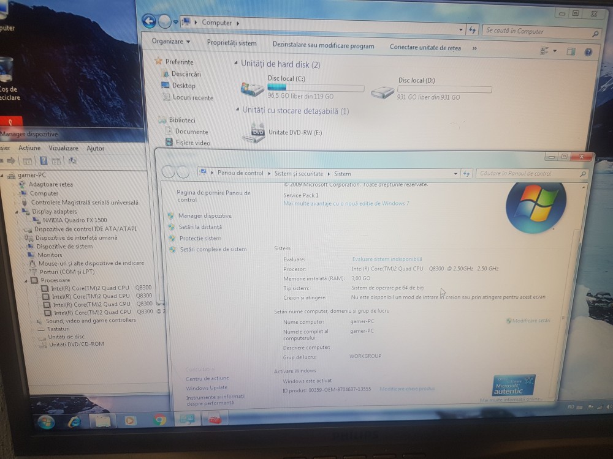
Task: Open the Windows Media Player taskbar icon
Action: pyautogui.click(x=130, y=421)
